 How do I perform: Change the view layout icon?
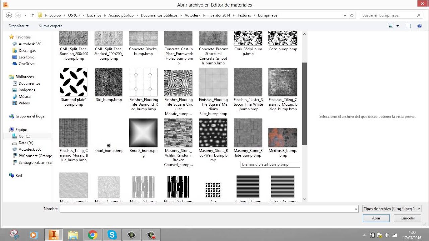point(391,26)
